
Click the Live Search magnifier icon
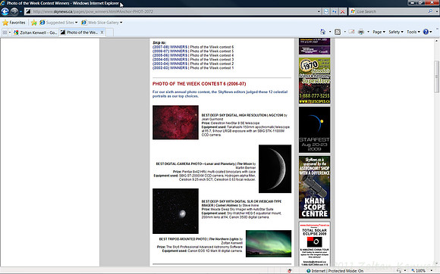(x=430, y=11)
